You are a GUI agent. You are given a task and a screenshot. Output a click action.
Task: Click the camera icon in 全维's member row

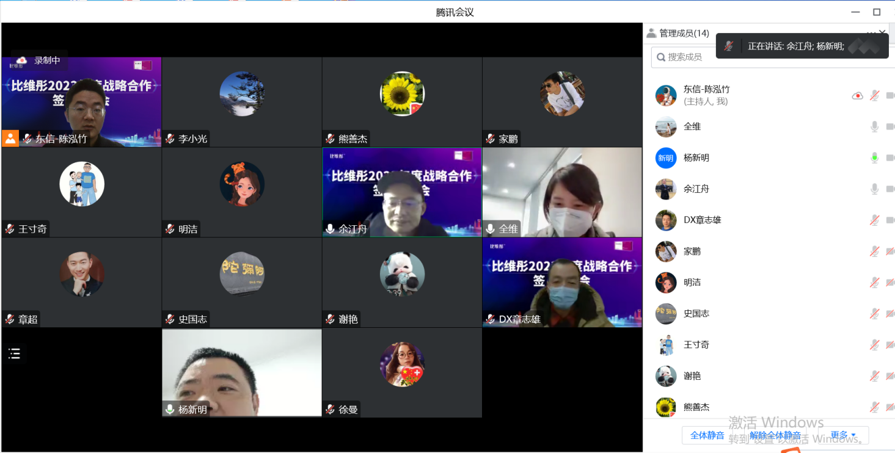(x=890, y=126)
